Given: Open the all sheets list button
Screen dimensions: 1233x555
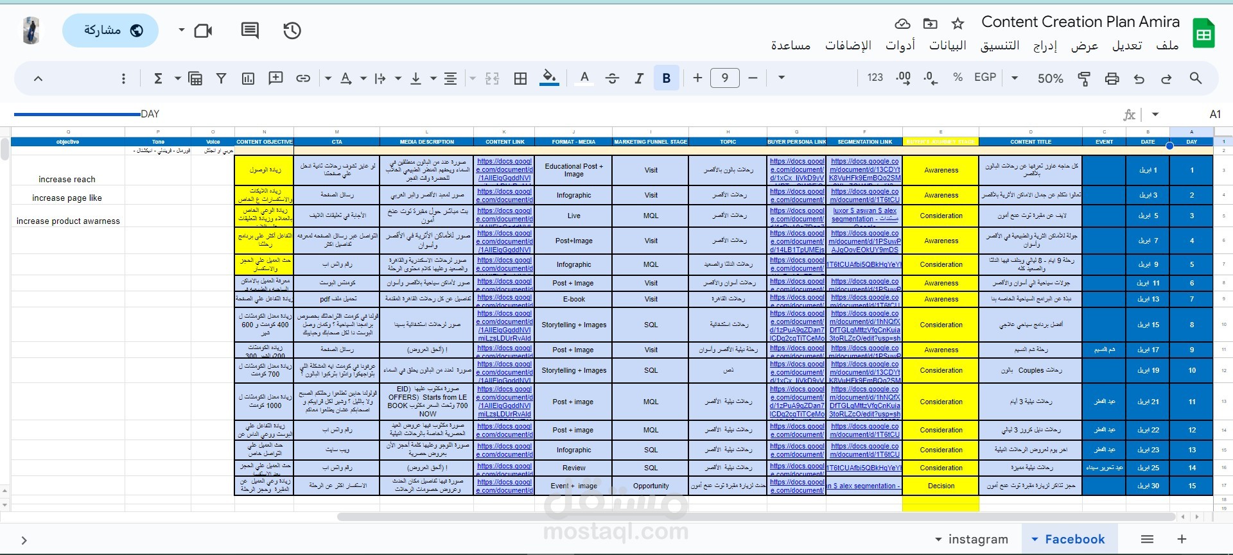Looking at the screenshot, I should [1147, 539].
